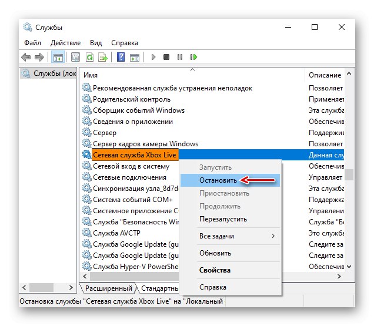Viewport: 374px width, 326px height.
Task: Toggle the show/hide console tree icon
Action: (58, 57)
